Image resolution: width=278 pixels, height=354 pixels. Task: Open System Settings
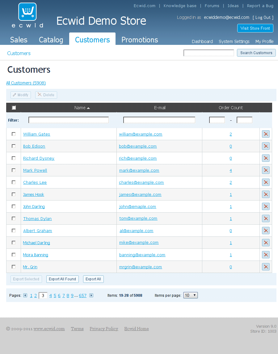click(x=234, y=41)
